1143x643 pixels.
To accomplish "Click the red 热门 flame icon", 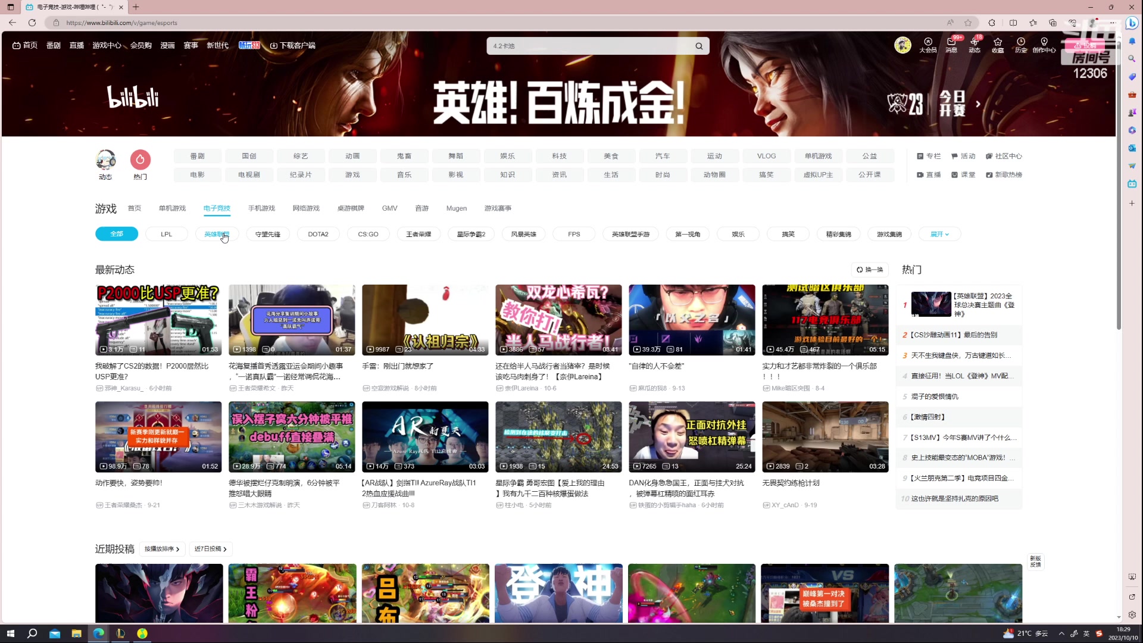I will pos(140,160).
